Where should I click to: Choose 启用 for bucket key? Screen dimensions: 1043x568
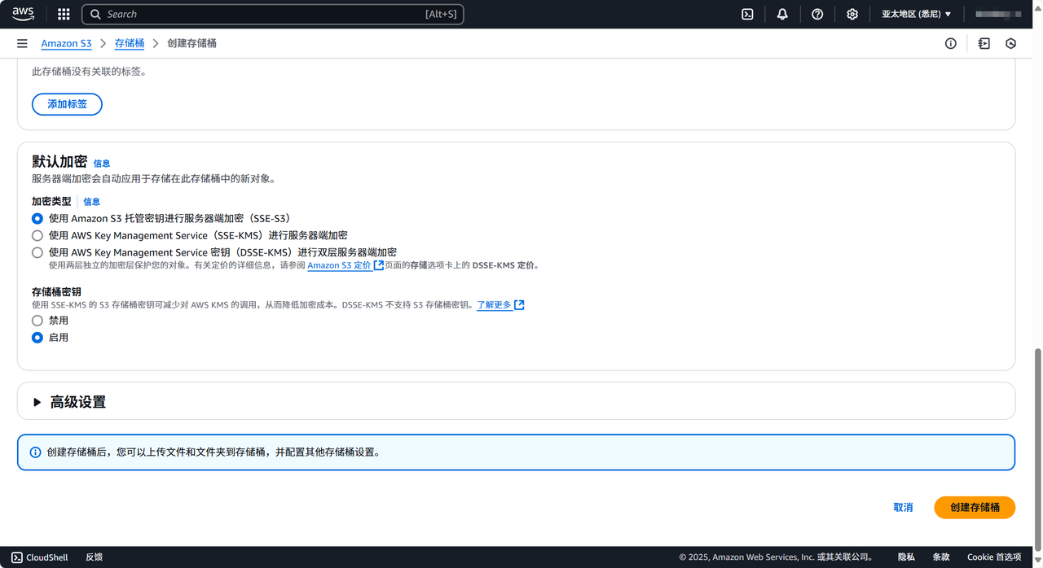point(37,337)
